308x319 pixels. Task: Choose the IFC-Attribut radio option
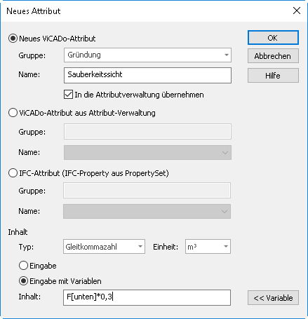(13, 173)
